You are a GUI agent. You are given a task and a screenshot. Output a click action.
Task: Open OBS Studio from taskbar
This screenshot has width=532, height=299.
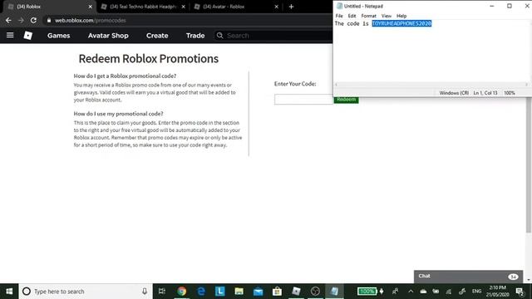pyautogui.click(x=315, y=292)
